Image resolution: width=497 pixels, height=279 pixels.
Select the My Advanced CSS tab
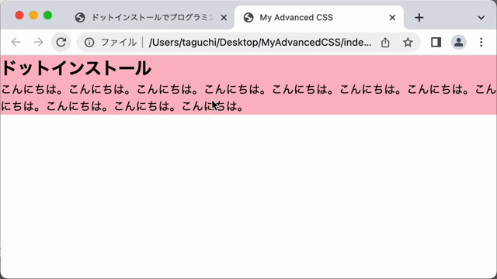point(318,17)
